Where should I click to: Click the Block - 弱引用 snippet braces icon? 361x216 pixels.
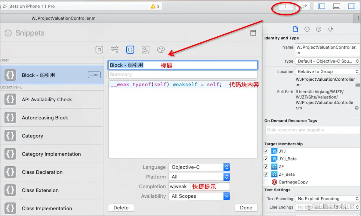click(10, 75)
